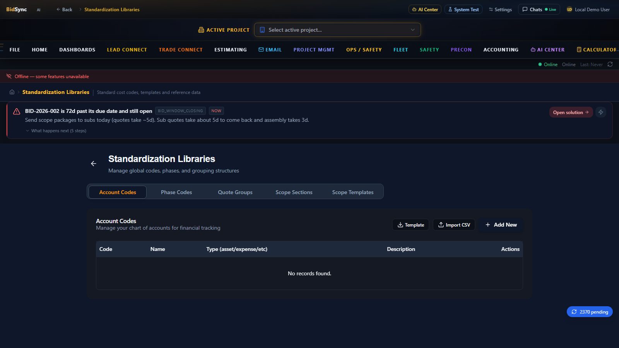Select the Account Codes tab

[x=118, y=192]
